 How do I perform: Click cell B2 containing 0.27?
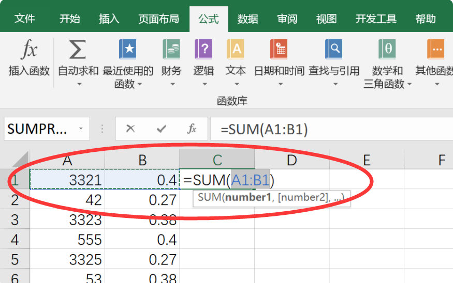click(x=142, y=199)
